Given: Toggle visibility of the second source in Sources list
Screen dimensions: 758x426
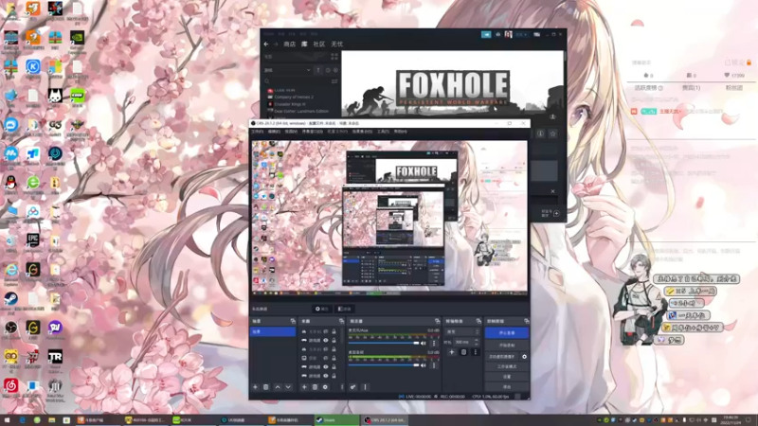Looking at the screenshot, I should click(325, 341).
